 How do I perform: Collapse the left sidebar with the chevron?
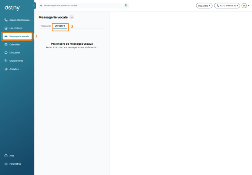click(34, 6)
